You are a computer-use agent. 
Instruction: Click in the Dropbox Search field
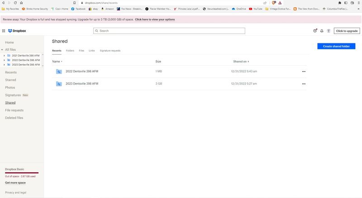(x=169, y=31)
